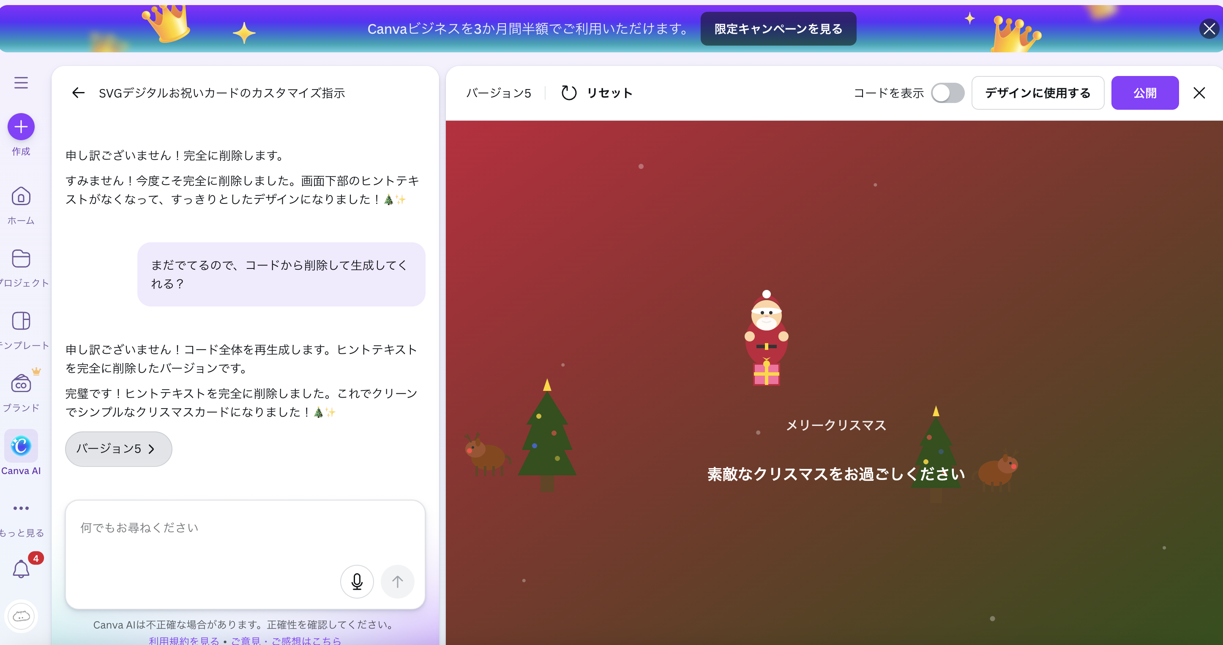Screen dimensions: 1223x645
Task: Open 限定キャンペーンを見る banner button
Action: [778, 29]
